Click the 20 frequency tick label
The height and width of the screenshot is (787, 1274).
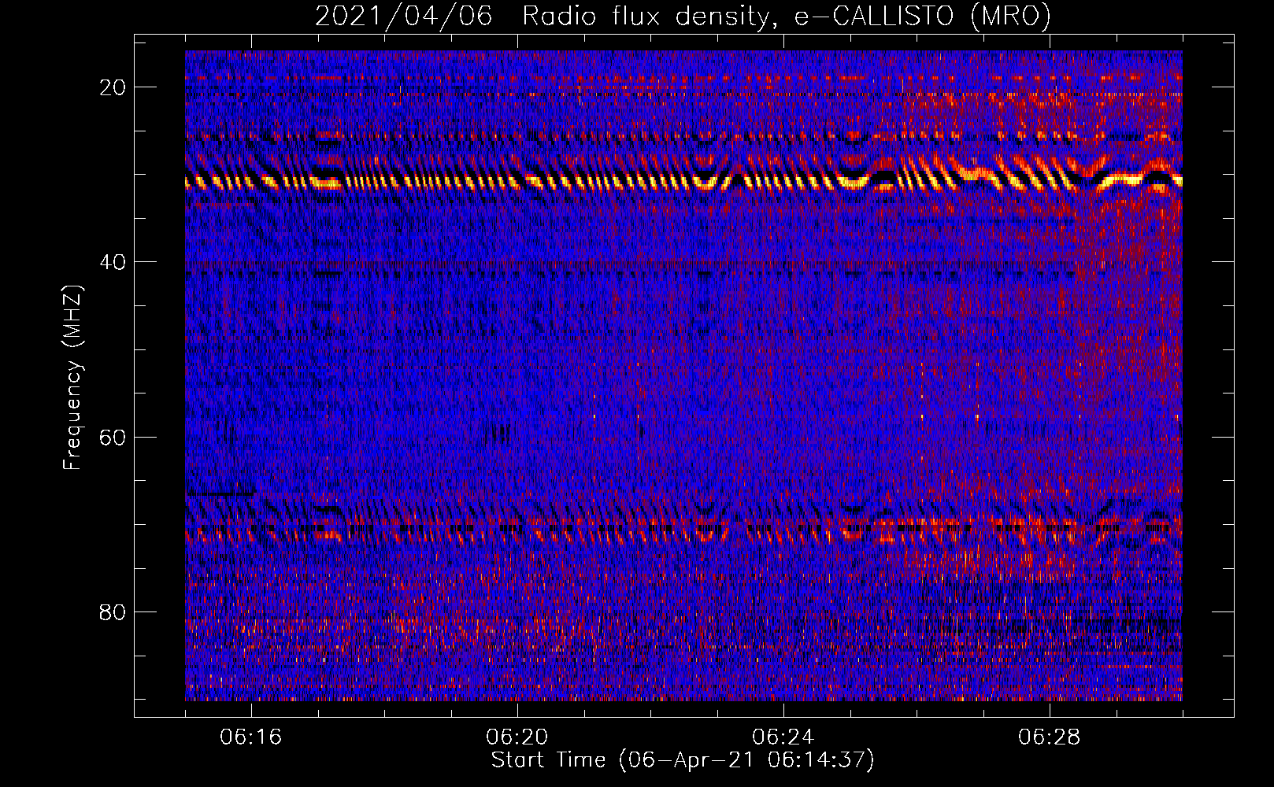click(x=113, y=87)
